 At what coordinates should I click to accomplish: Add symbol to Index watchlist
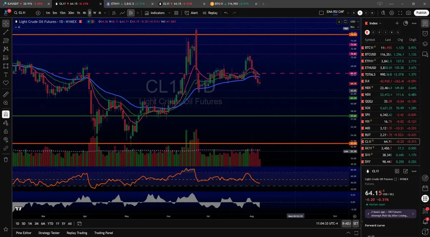397,23
